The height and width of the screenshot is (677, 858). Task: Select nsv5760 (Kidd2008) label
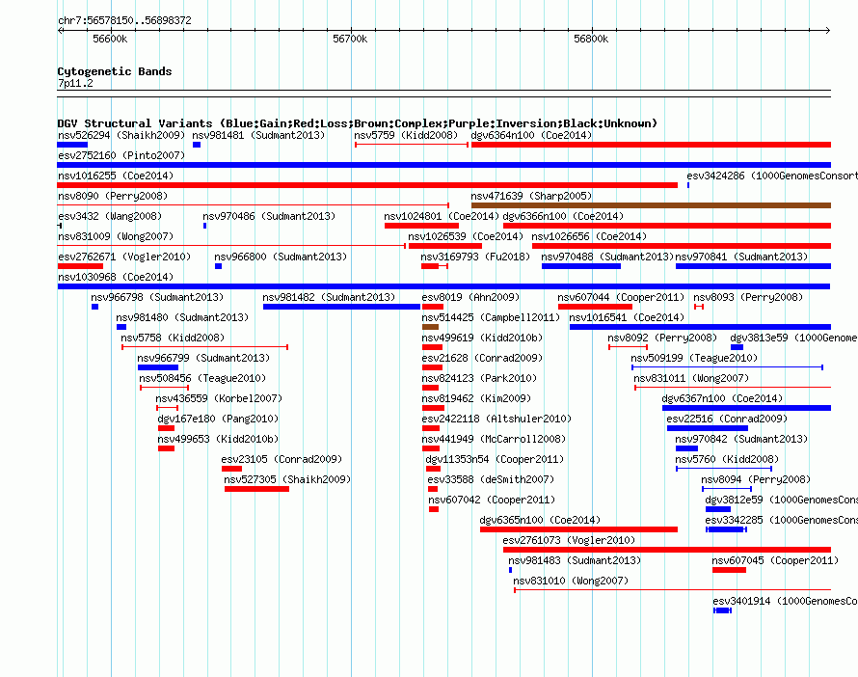point(727,459)
